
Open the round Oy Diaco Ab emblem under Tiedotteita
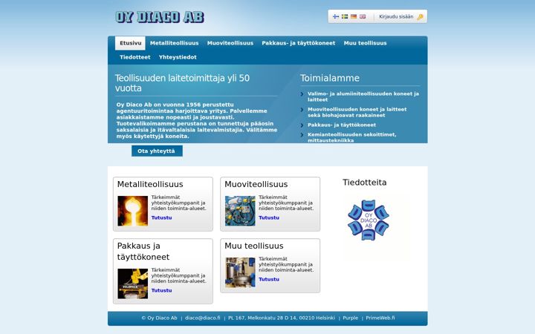tap(368, 220)
